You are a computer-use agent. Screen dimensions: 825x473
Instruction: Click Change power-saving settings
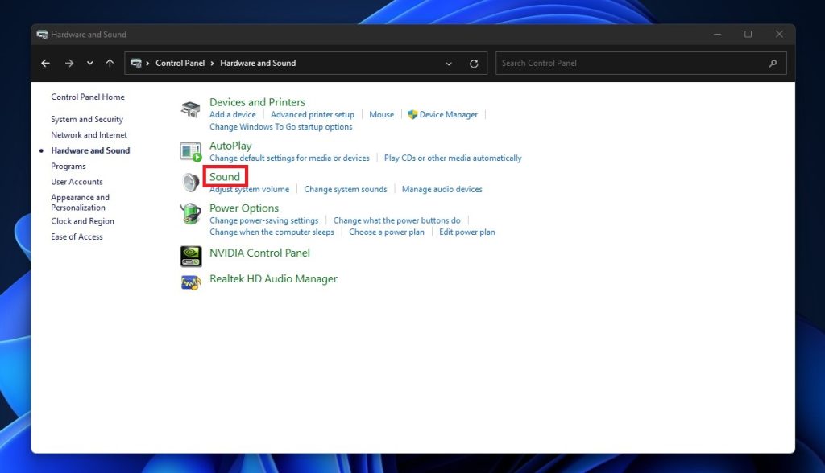(264, 220)
